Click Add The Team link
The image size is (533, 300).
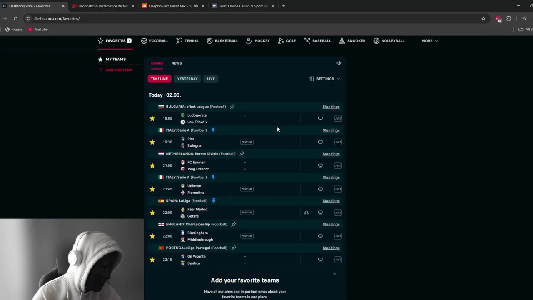pos(115,70)
